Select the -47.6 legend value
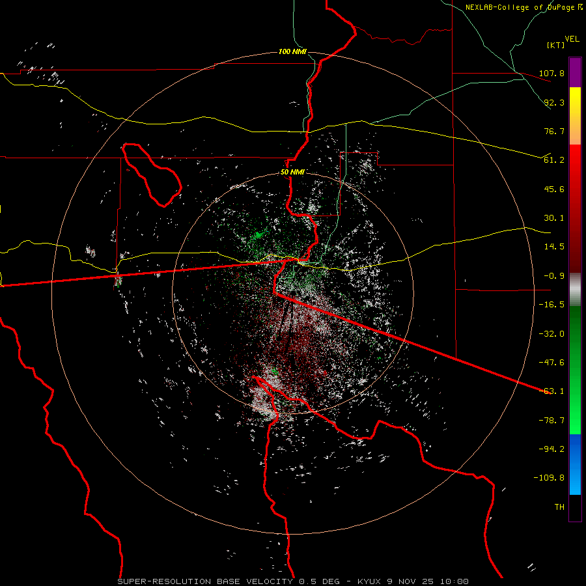The width and height of the screenshot is (586, 586). pos(551,363)
